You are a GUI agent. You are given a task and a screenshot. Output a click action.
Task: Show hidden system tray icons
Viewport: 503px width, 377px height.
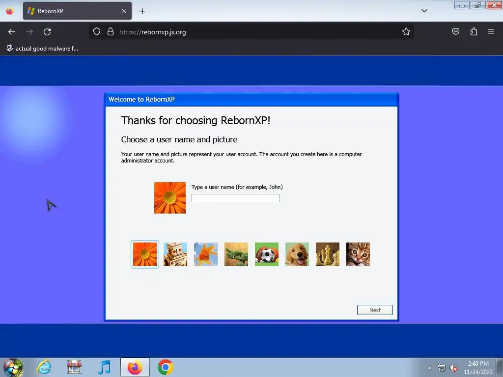(x=429, y=368)
